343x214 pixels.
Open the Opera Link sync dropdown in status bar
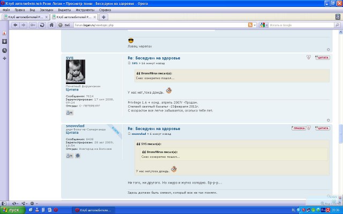15,203
